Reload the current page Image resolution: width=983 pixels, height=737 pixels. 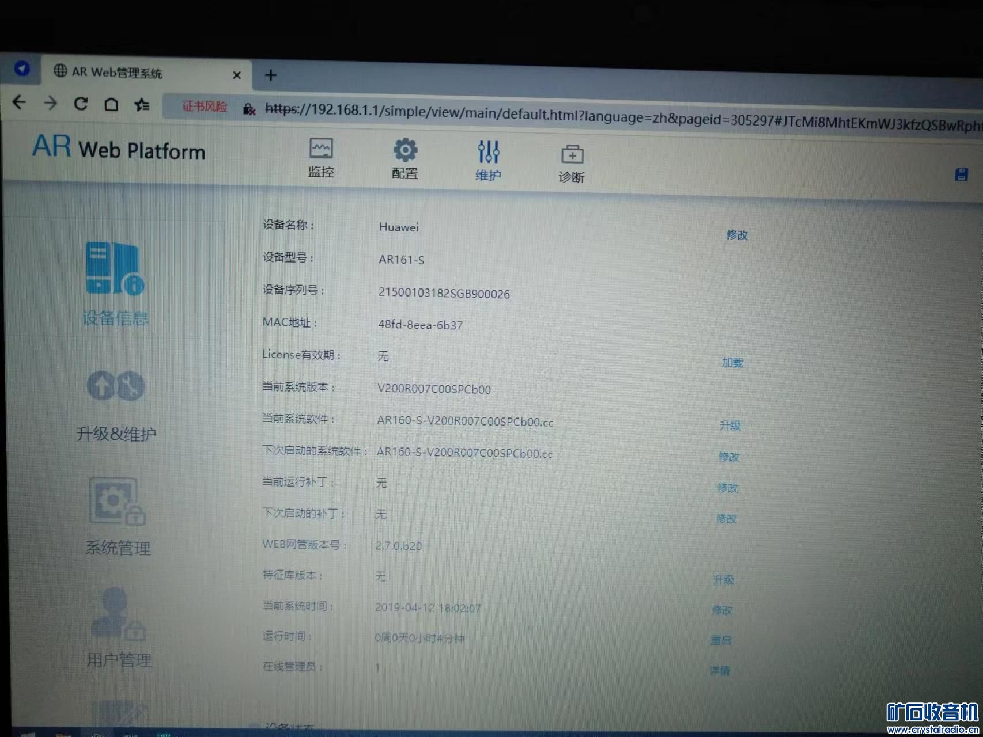click(x=81, y=104)
